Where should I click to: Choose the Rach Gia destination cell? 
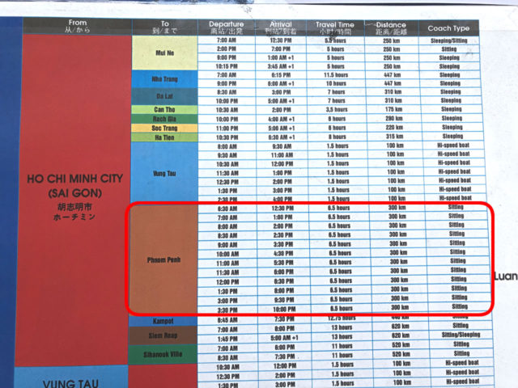(165, 119)
